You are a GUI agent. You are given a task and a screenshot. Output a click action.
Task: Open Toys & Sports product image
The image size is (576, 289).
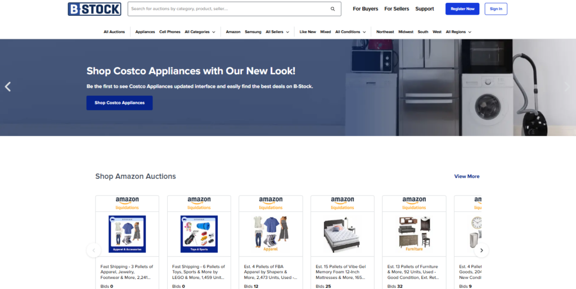tap(199, 234)
